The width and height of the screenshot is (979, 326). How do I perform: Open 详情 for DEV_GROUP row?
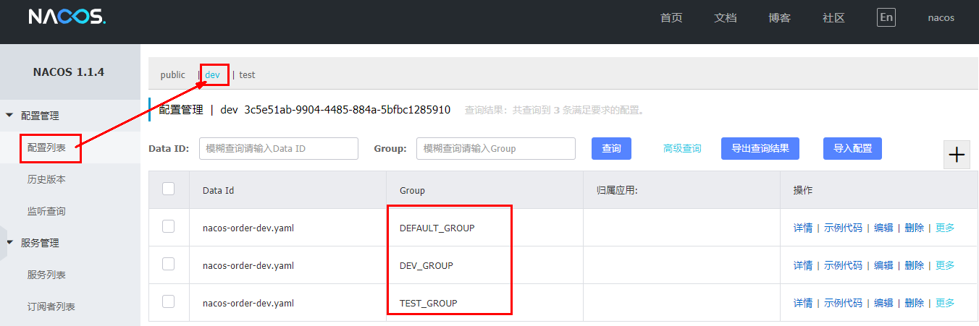[x=803, y=265]
